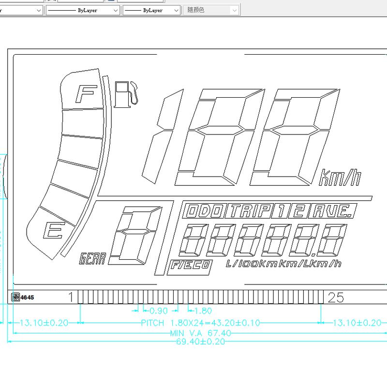Click the L/100Km unit text
The width and height of the screenshot is (387, 387).
[252, 264]
